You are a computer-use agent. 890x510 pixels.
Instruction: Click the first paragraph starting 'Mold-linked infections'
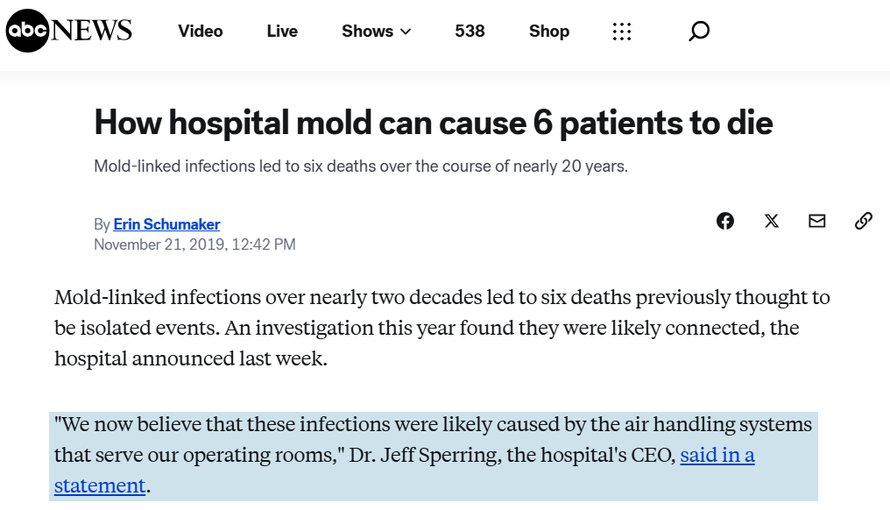pos(442,328)
